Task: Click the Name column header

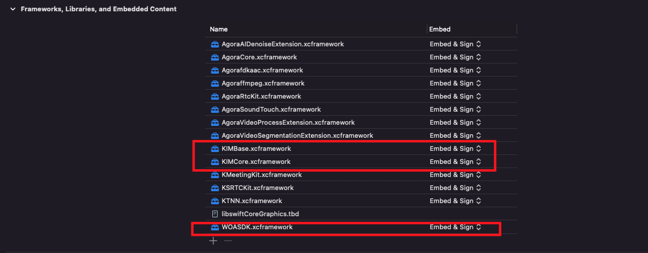Action: point(219,29)
